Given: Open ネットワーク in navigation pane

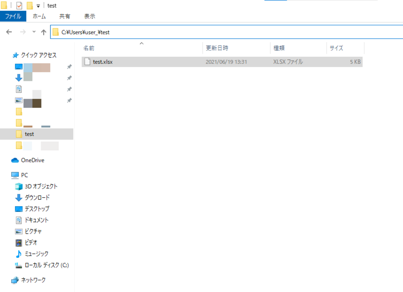Looking at the screenshot, I should coord(33,280).
